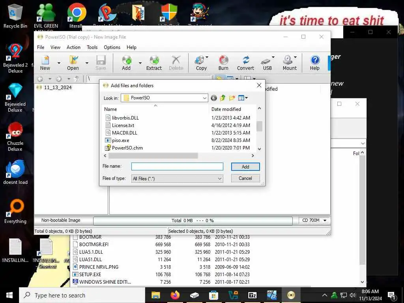Viewport: 404px width, 303px height.
Task: Go back using dialog's back arrow icon
Action: 213,98
